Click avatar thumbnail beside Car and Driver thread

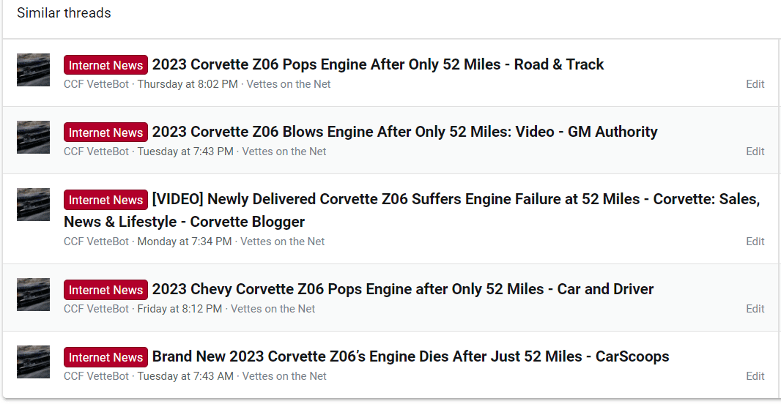(33, 295)
